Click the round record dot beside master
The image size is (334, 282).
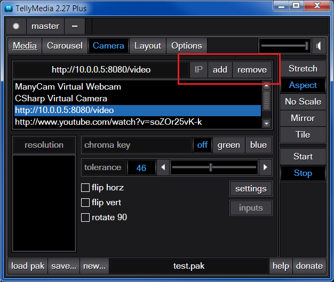click(x=15, y=26)
